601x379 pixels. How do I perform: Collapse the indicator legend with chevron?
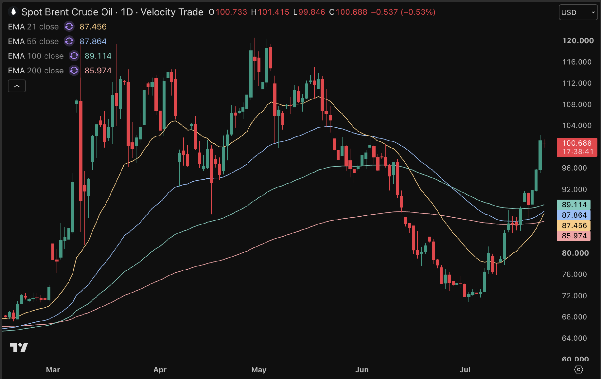point(17,86)
